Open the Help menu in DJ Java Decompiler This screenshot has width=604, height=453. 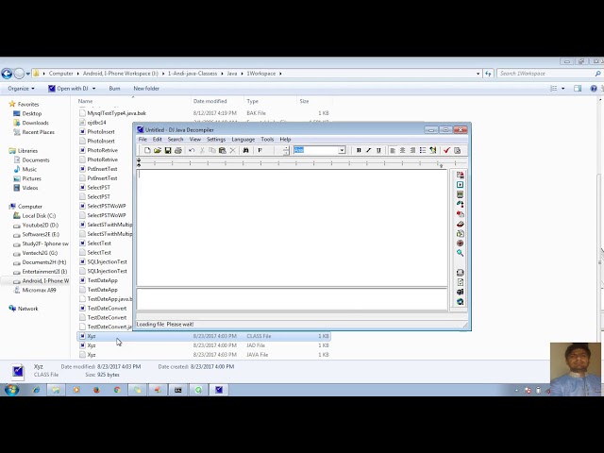coord(285,140)
